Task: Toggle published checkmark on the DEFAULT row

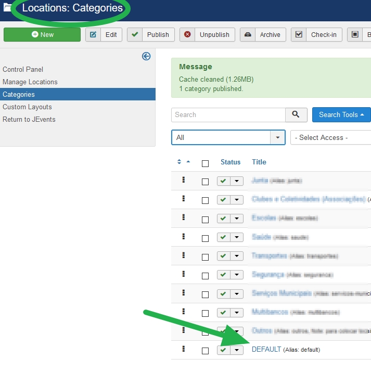Action: [223, 350]
